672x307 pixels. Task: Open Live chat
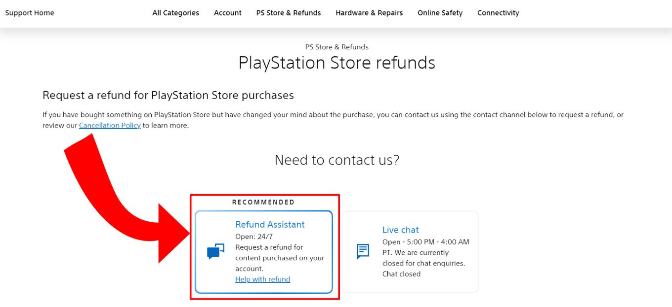[400, 230]
